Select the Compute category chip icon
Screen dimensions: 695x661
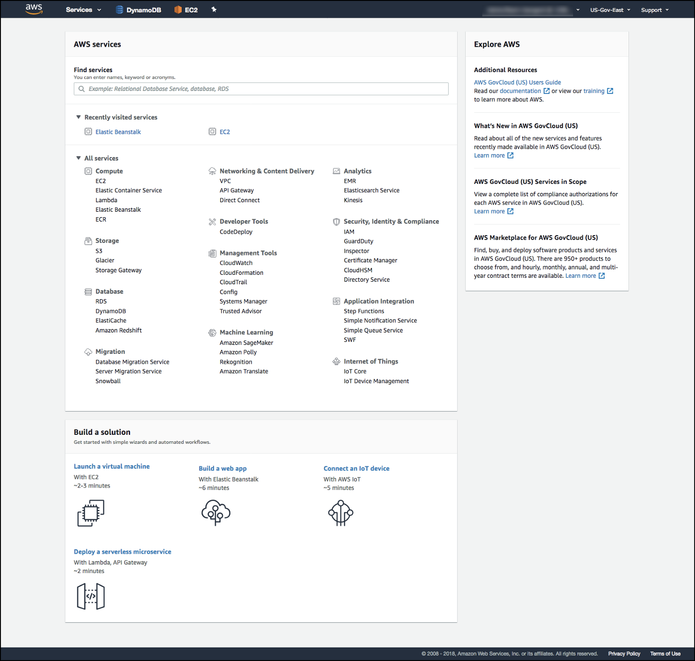pyautogui.click(x=88, y=170)
